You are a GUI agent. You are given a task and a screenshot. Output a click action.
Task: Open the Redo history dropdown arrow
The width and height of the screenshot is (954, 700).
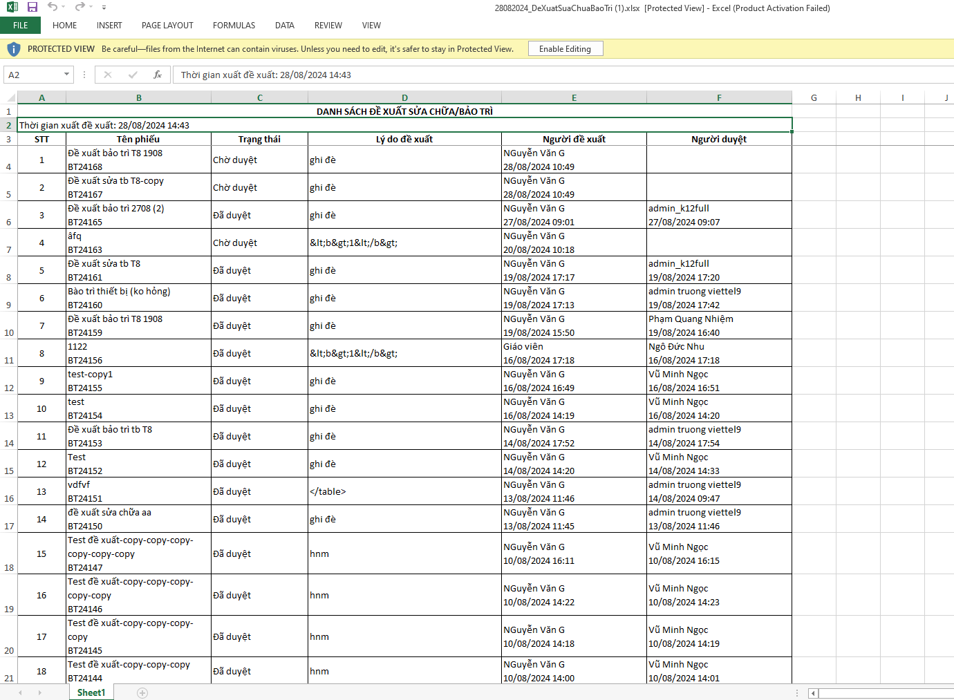click(x=91, y=7)
